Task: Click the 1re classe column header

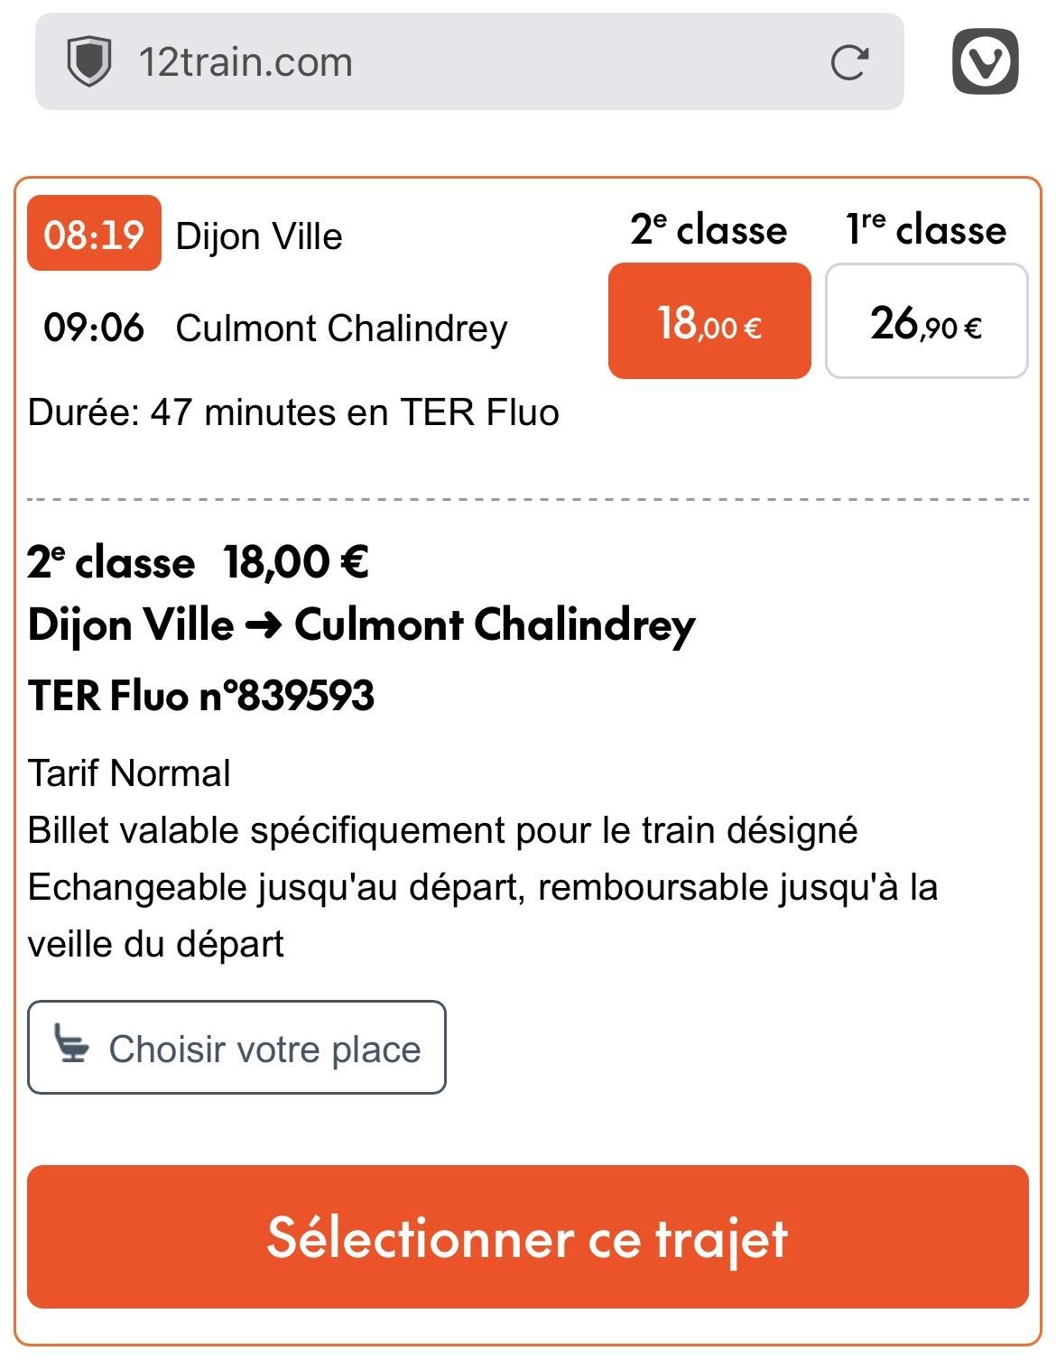Action: coord(926,229)
